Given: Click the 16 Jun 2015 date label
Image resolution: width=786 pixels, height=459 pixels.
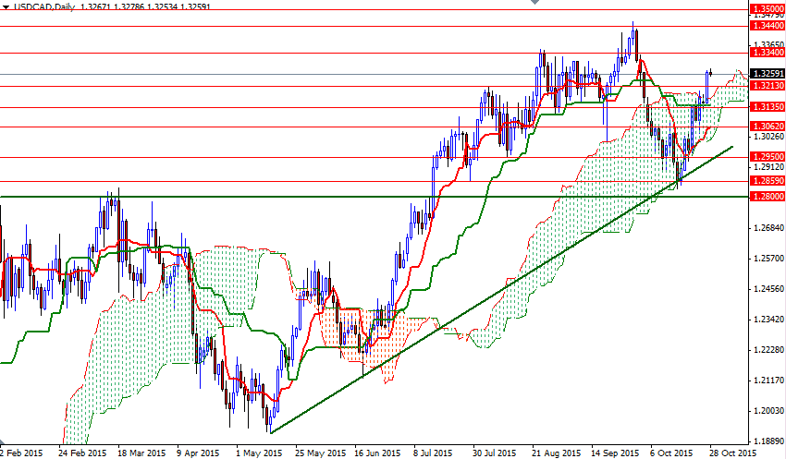Looking at the screenshot, I should point(377,453).
